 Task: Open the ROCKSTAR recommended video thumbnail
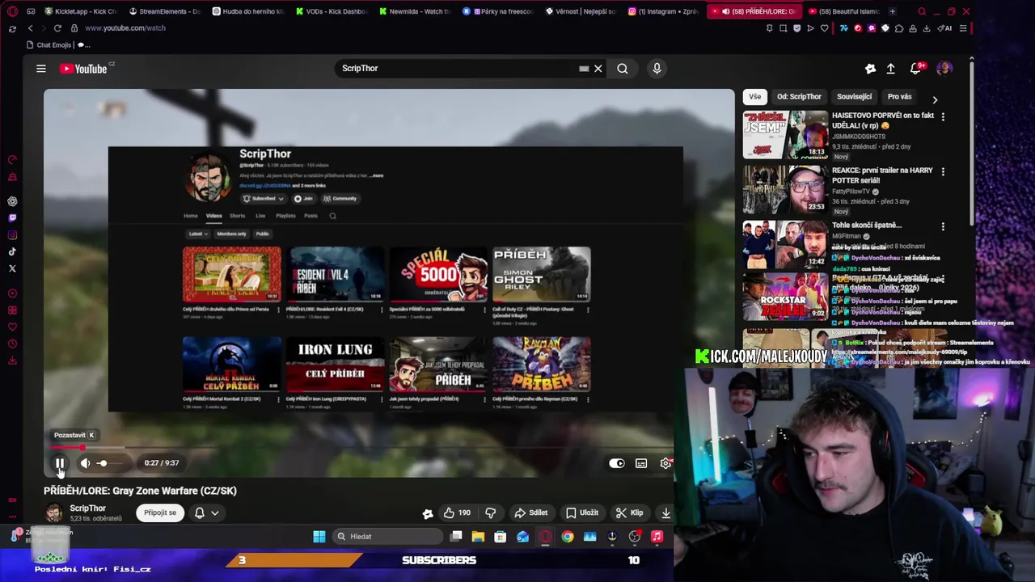[x=785, y=298]
